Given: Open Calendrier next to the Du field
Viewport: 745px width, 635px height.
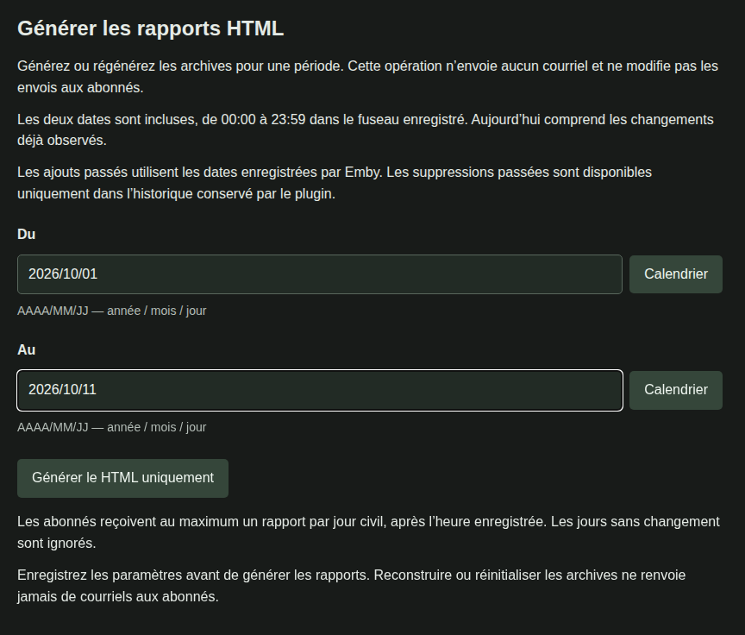Looking at the screenshot, I should tap(676, 274).
